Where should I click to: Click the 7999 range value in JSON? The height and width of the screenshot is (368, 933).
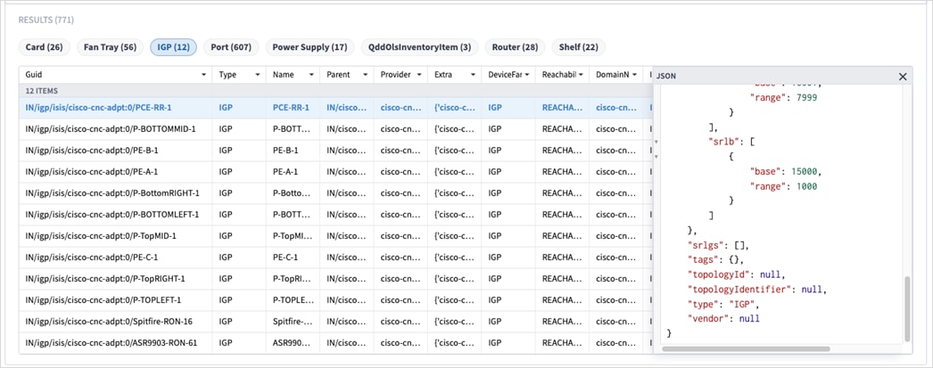[805, 97]
